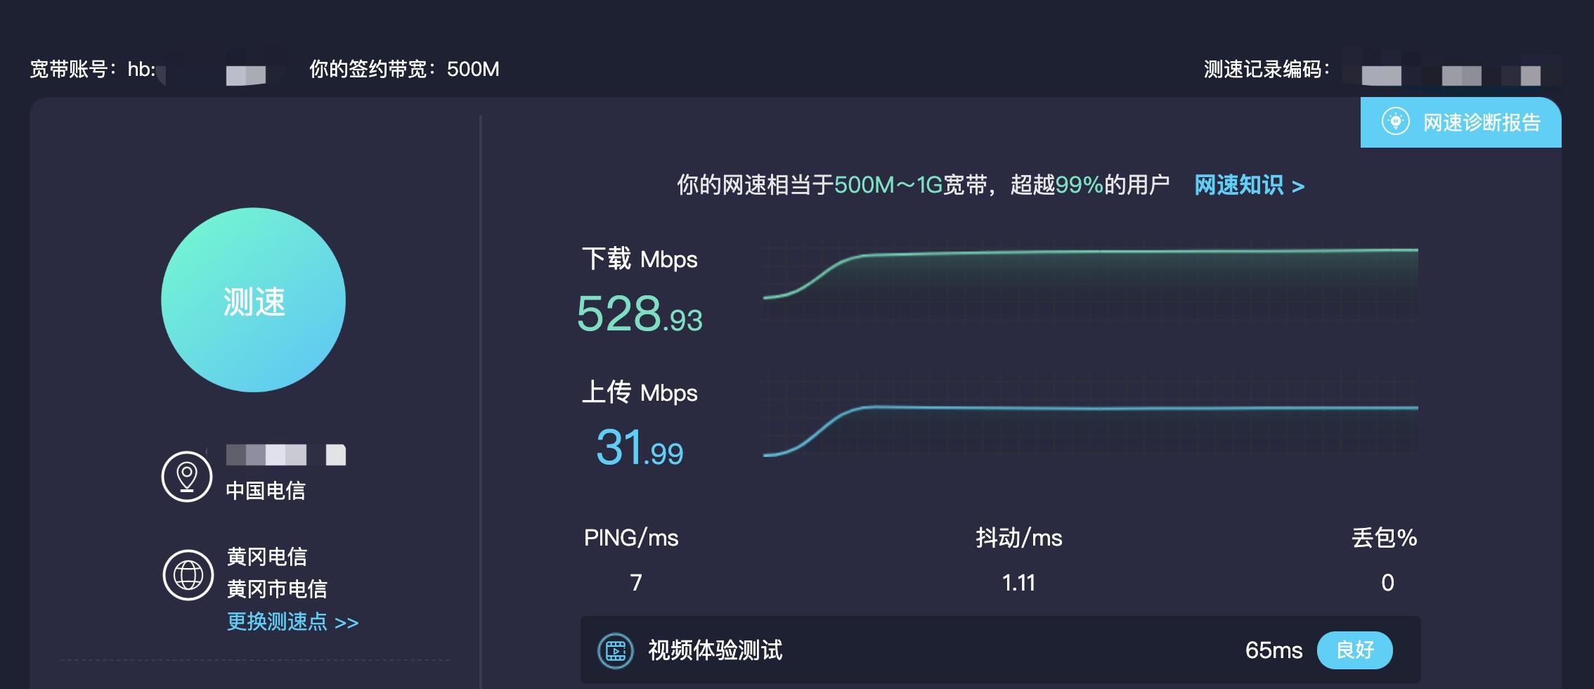Open the 网速诊断报告 diagnostic report
This screenshot has height=689, width=1594.
click(1481, 123)
